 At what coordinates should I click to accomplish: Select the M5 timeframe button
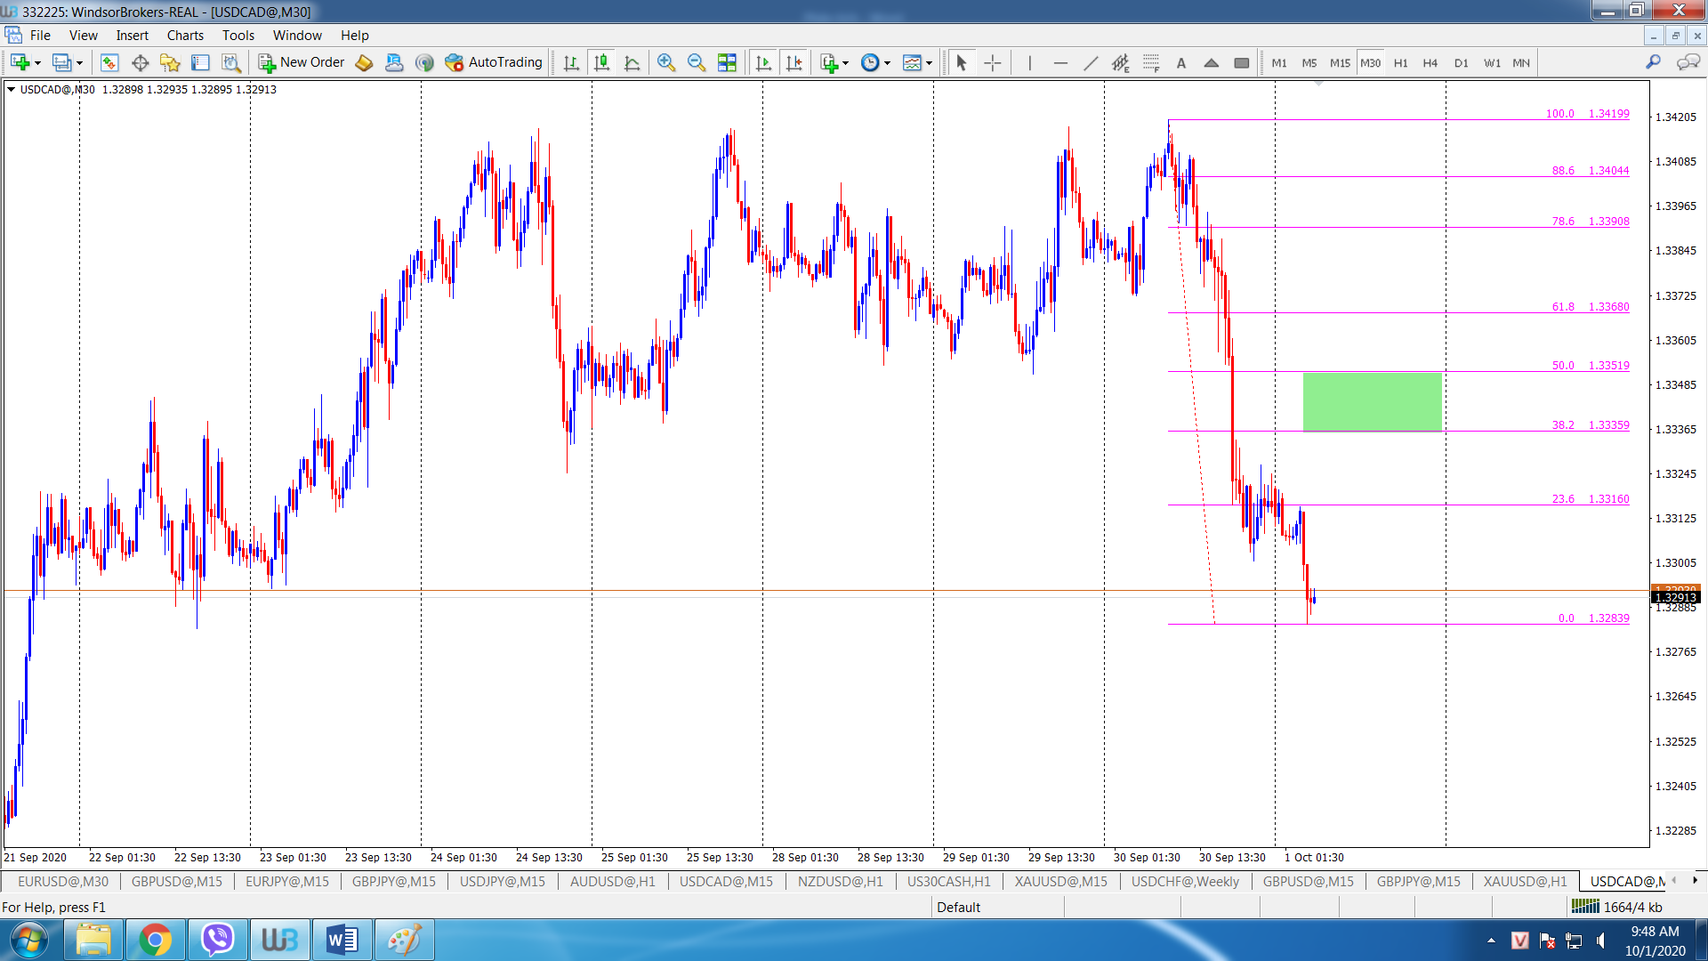click(x=1309, y=62)
